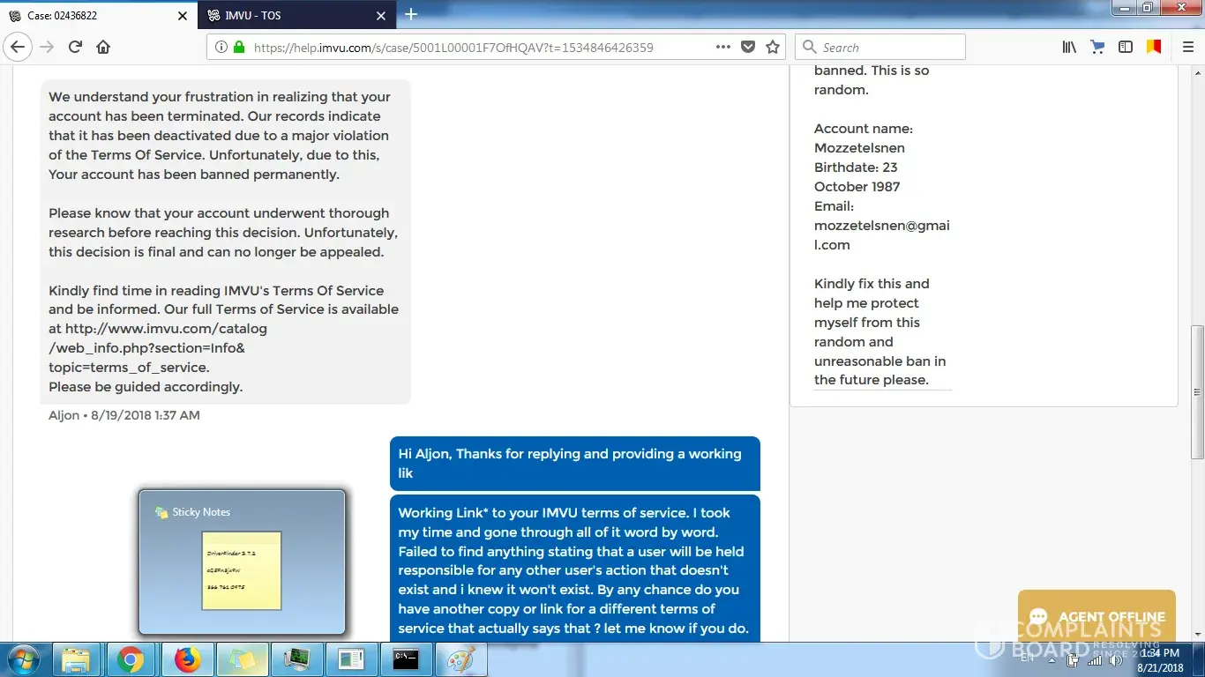
Task: Click the yellow sticky note in the preview
Action: pos(242,570)
